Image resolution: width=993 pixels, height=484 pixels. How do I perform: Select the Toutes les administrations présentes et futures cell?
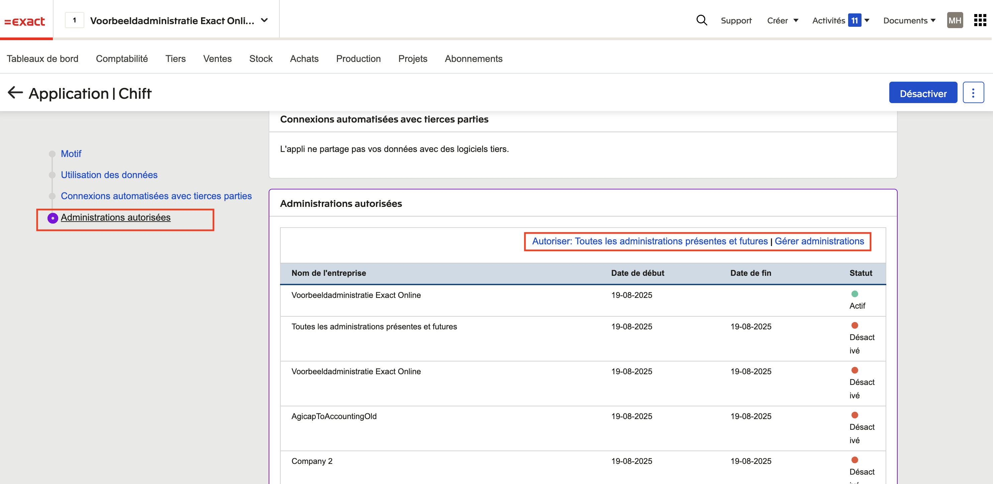tap(374, 327)
